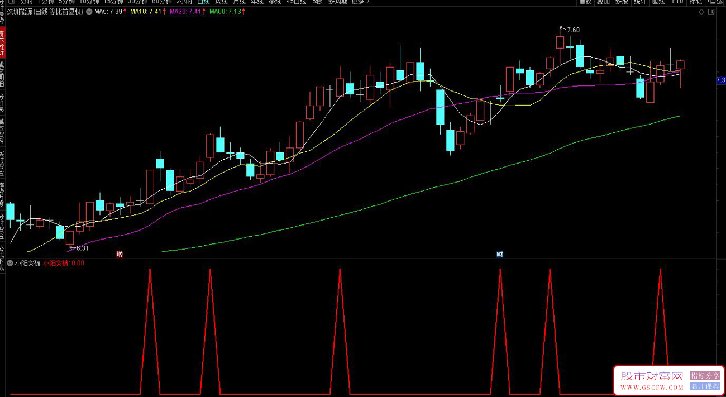Click the MA10: 7.41 indicator label

(x=148, y=11)
